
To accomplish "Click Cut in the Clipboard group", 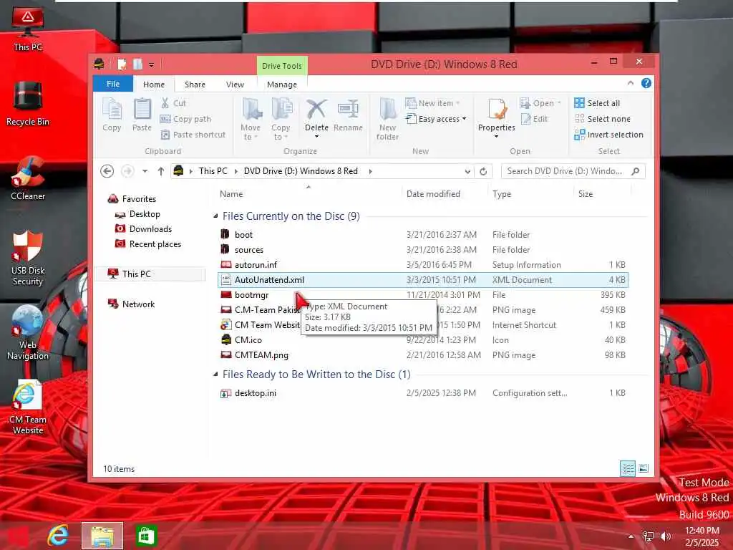I will coord(173,103).
